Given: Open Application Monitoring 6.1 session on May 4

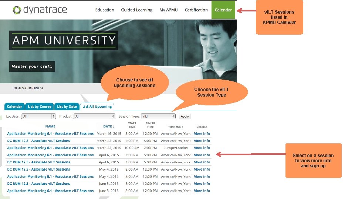Looking at the screenshot, I should pyautogui.click(x=50, y=177).
